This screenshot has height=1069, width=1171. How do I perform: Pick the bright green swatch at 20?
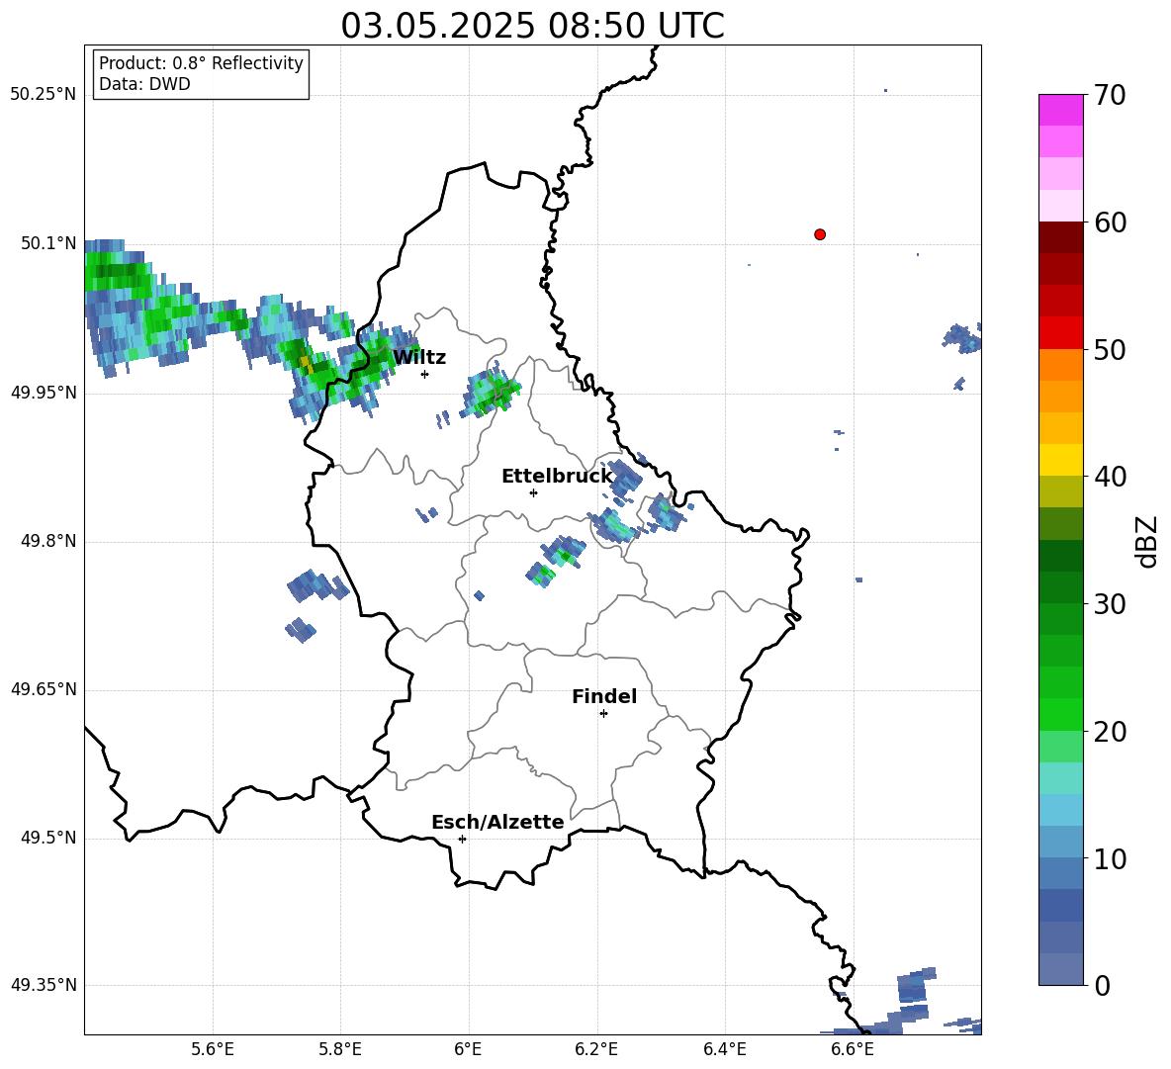coord(1060,714)
